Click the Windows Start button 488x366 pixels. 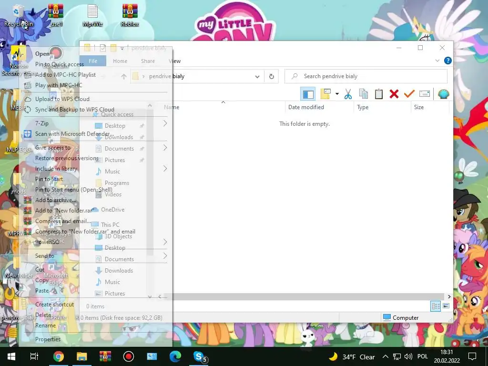pos(11,356)
